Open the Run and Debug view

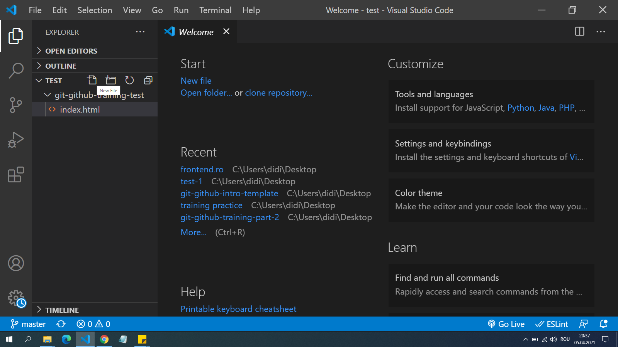(16, 140)
